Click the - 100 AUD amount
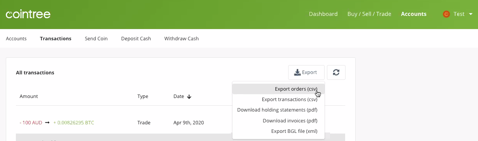The image size is (478, 141). coord(31,123)
